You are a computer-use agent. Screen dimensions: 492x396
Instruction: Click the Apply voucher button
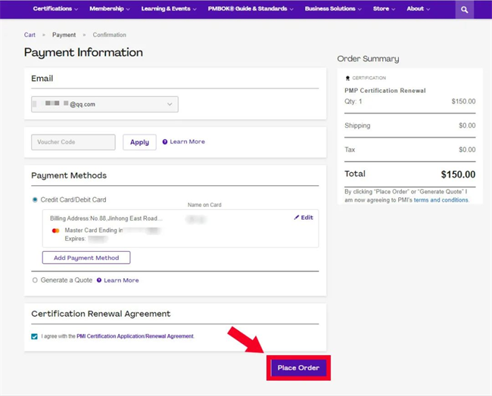[139, 142]
